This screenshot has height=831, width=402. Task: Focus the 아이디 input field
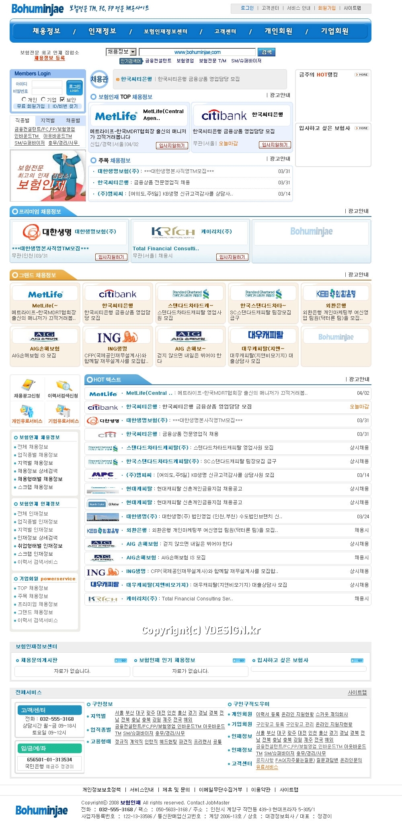pos(47,84)
